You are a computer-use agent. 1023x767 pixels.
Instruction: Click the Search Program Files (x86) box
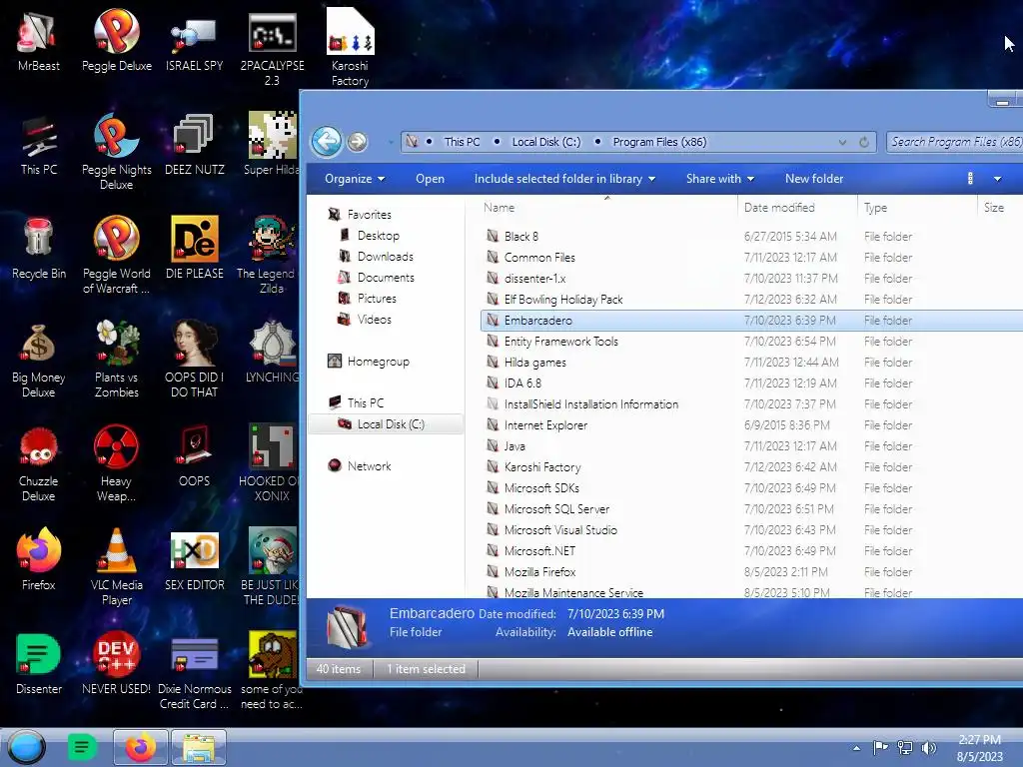[954, 142]
